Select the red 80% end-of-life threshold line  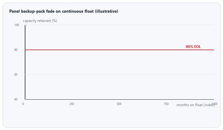tap(120, 50)
